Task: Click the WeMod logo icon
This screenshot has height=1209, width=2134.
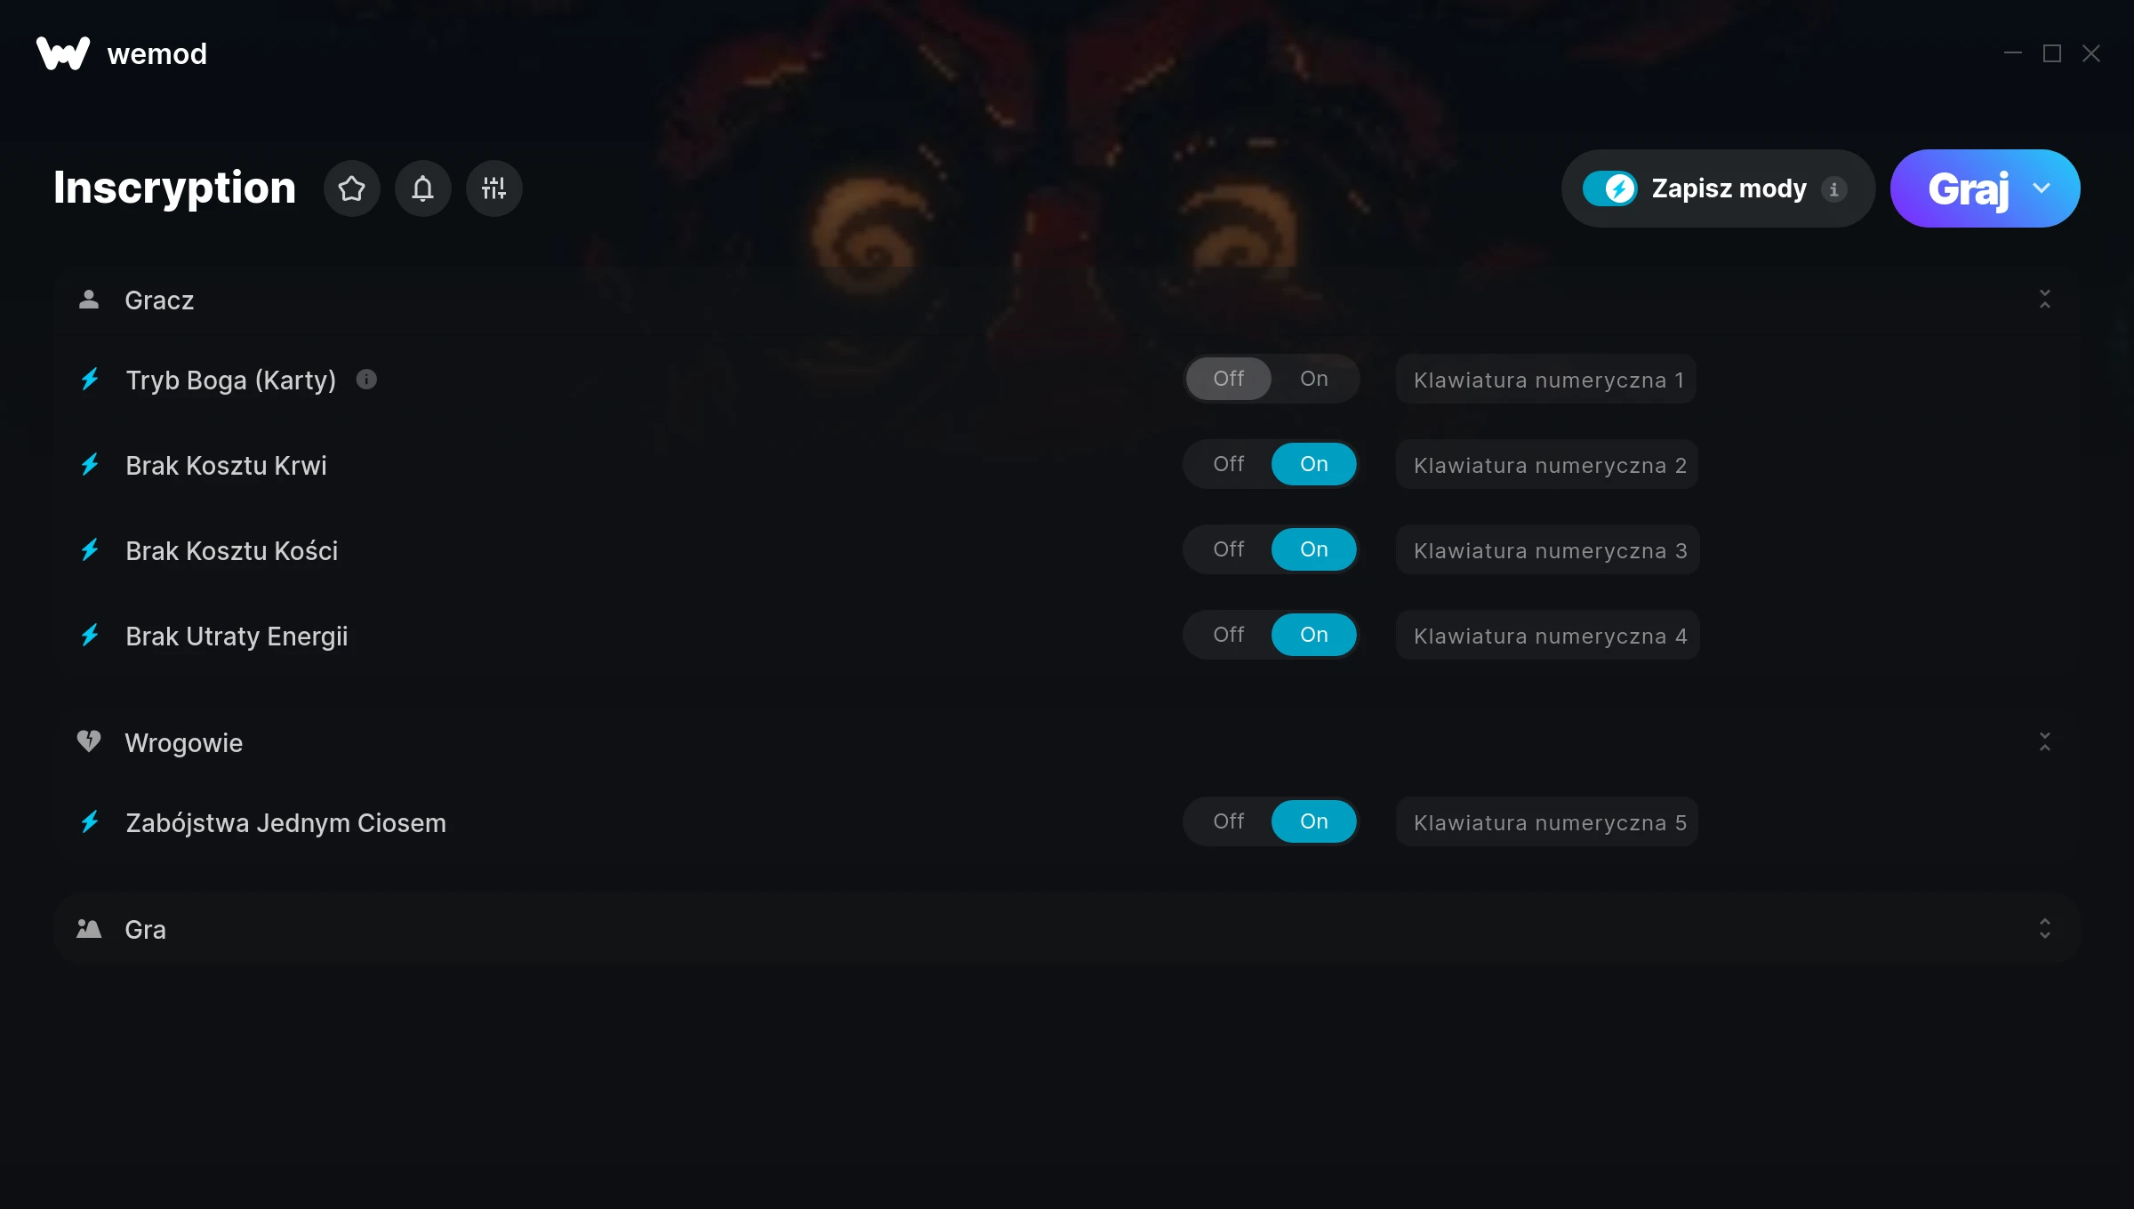Action: click(x=63, y=53)
